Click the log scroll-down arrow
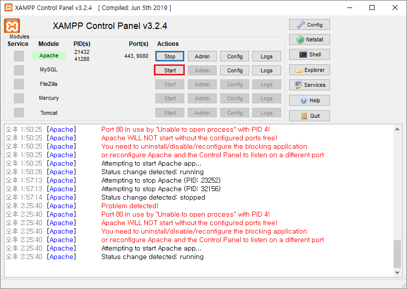This screenshot has height=289, width=407. click(397, 272)
